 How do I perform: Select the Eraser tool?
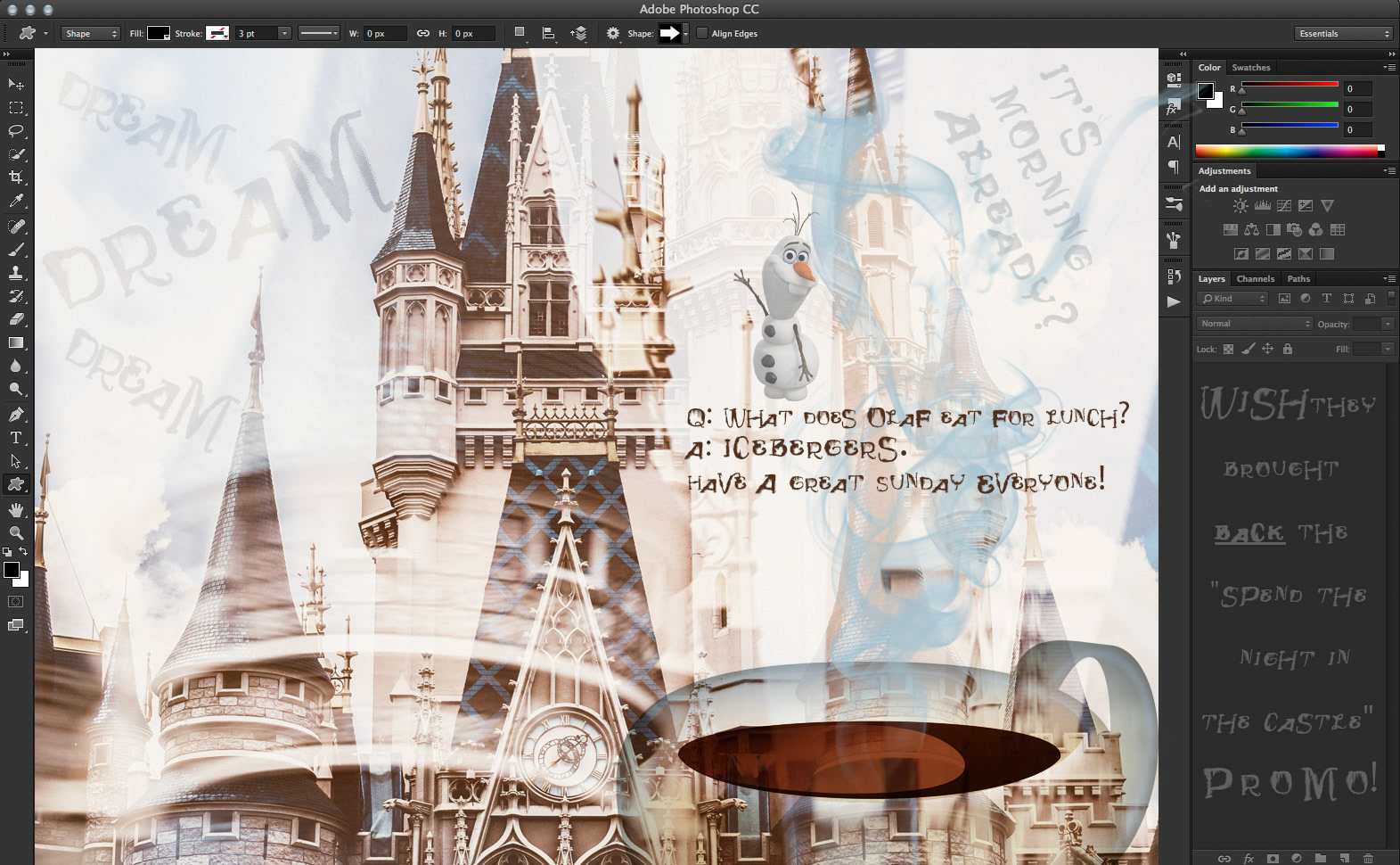[16, 319]
